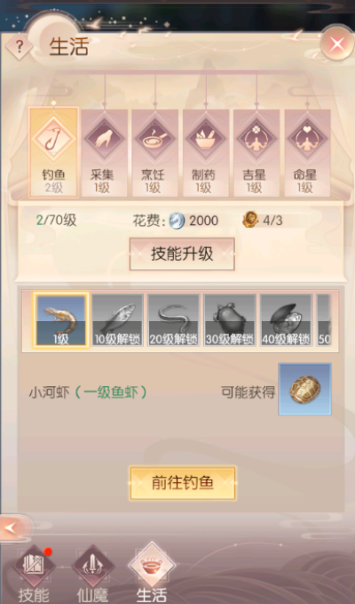
Task: Switch to the 命星 heart star skill card
Action: point(307,153)
